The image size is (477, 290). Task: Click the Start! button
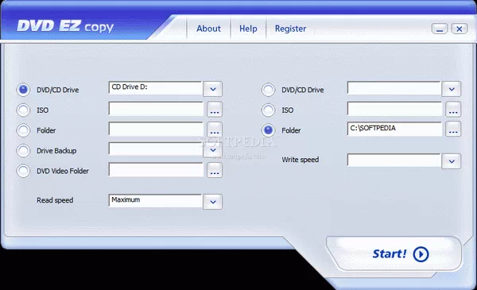pyautogui.click(x=395, y=253)
